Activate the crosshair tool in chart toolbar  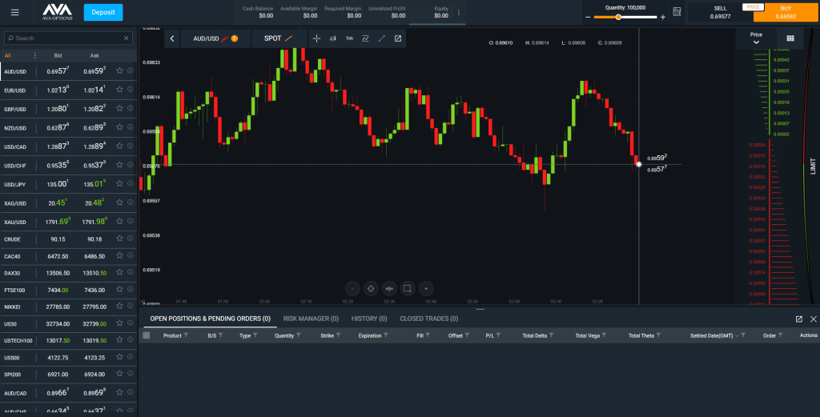click(x=316, y=38)
